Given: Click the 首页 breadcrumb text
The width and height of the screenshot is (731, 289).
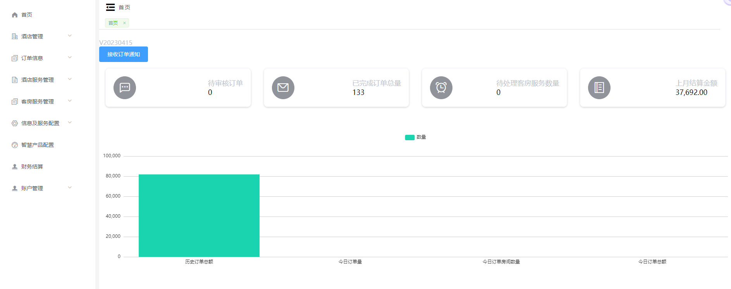Looking at the screenshot, I should pyautogui.click(x=124, y=7).
